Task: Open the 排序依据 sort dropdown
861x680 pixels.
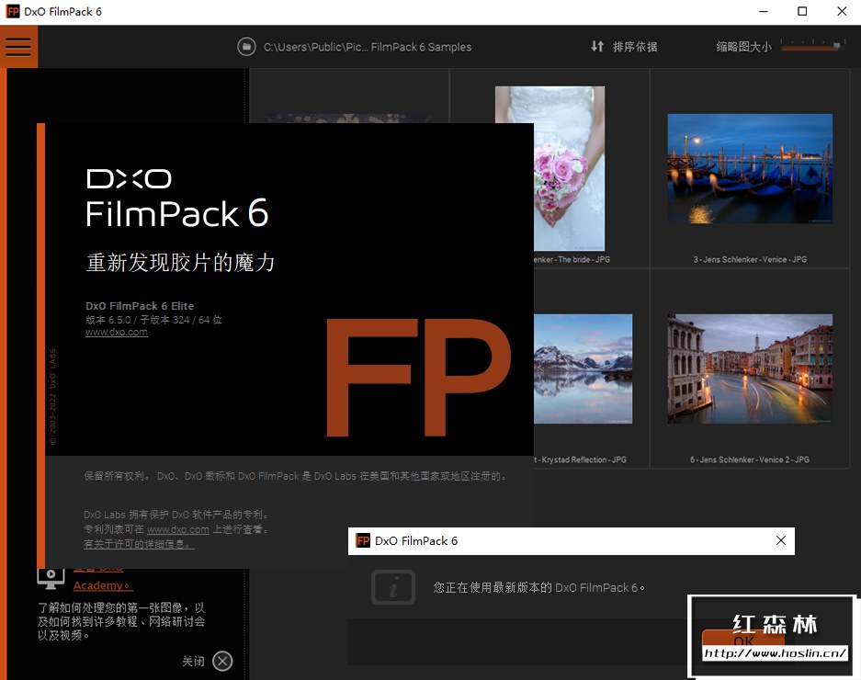Action: click(x=635, y=47)
